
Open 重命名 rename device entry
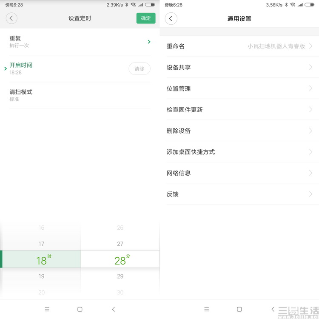point(239,46)
